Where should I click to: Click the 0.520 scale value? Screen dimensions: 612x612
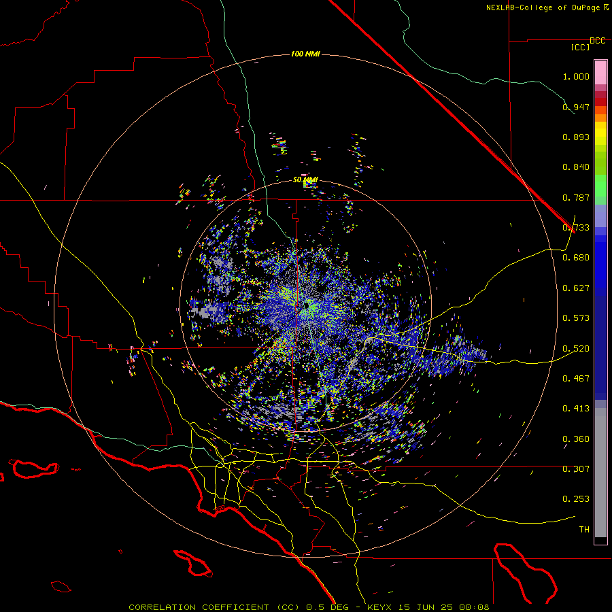[576, 349]
